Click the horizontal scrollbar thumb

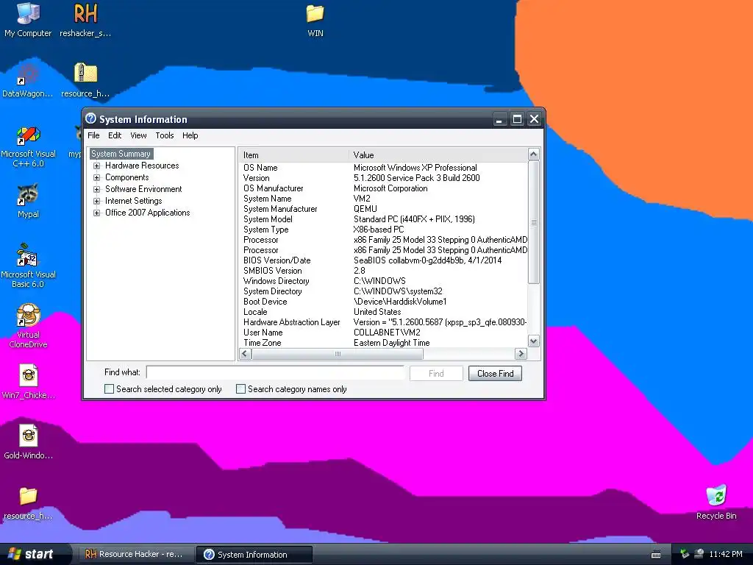[x=338, y=354]
